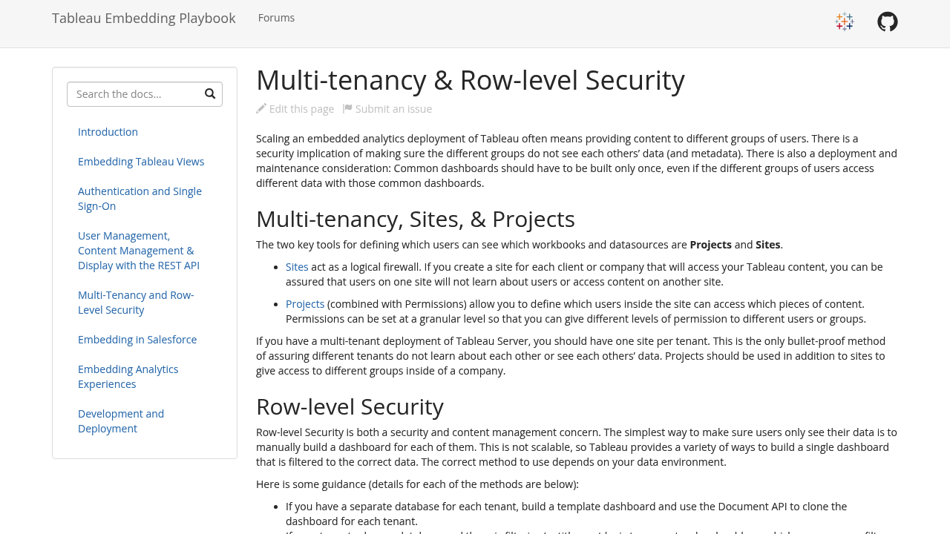
Task: Open the Forums menu item
Action: (x=276, y=18)
